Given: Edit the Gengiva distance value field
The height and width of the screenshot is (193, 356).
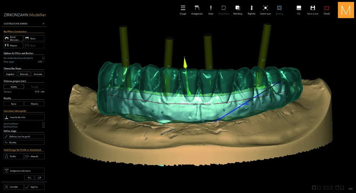Looking at the screenshot, I should click(x=38, y=92).
